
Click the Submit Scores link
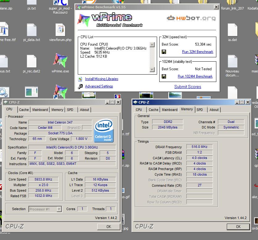coord(188,87)
